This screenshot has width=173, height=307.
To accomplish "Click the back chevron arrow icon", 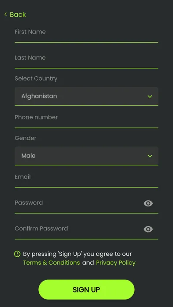I will [x=5, y=14].
